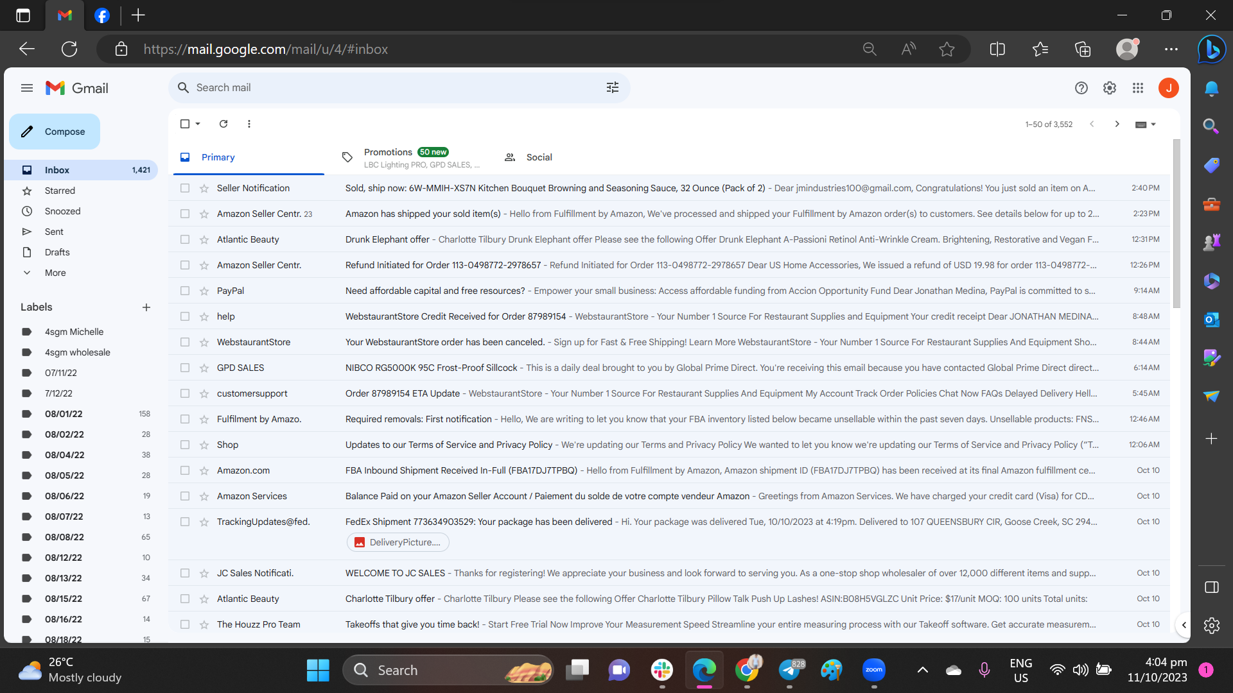This screenshot has height=693, width=1233.
Task: Switch to Primary tab
Action: (248, 157)
